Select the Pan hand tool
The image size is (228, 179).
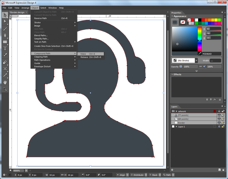[x=5, y=82]
